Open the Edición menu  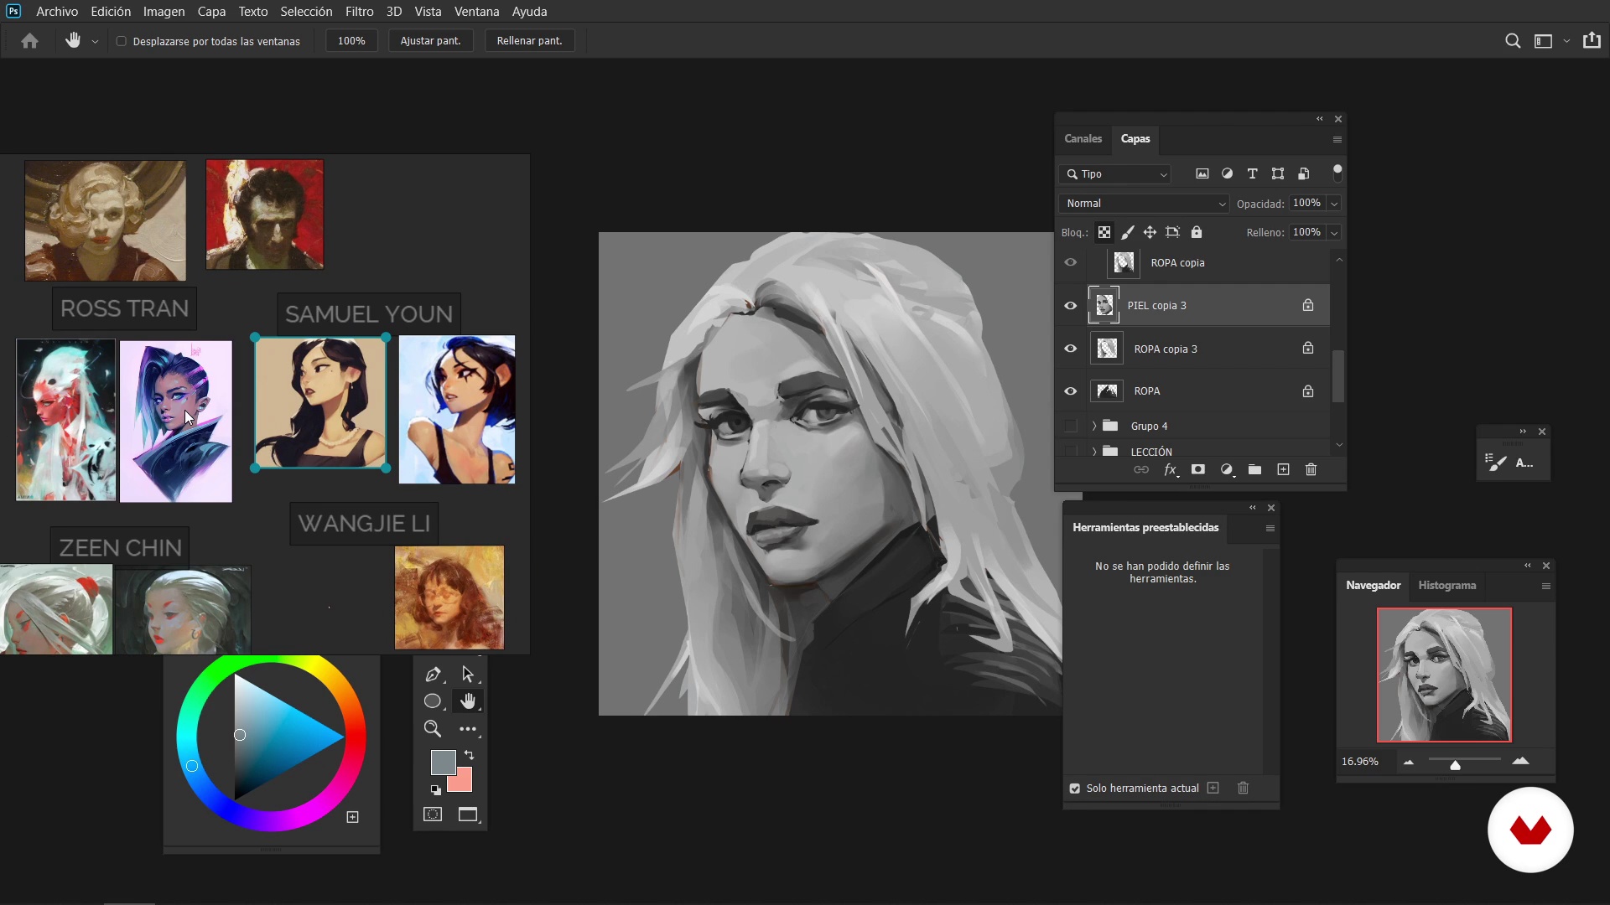pos(111,12)
